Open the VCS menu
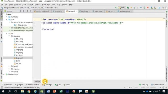Viewport: 168px width, 94px height. click(x=58, y=5)
